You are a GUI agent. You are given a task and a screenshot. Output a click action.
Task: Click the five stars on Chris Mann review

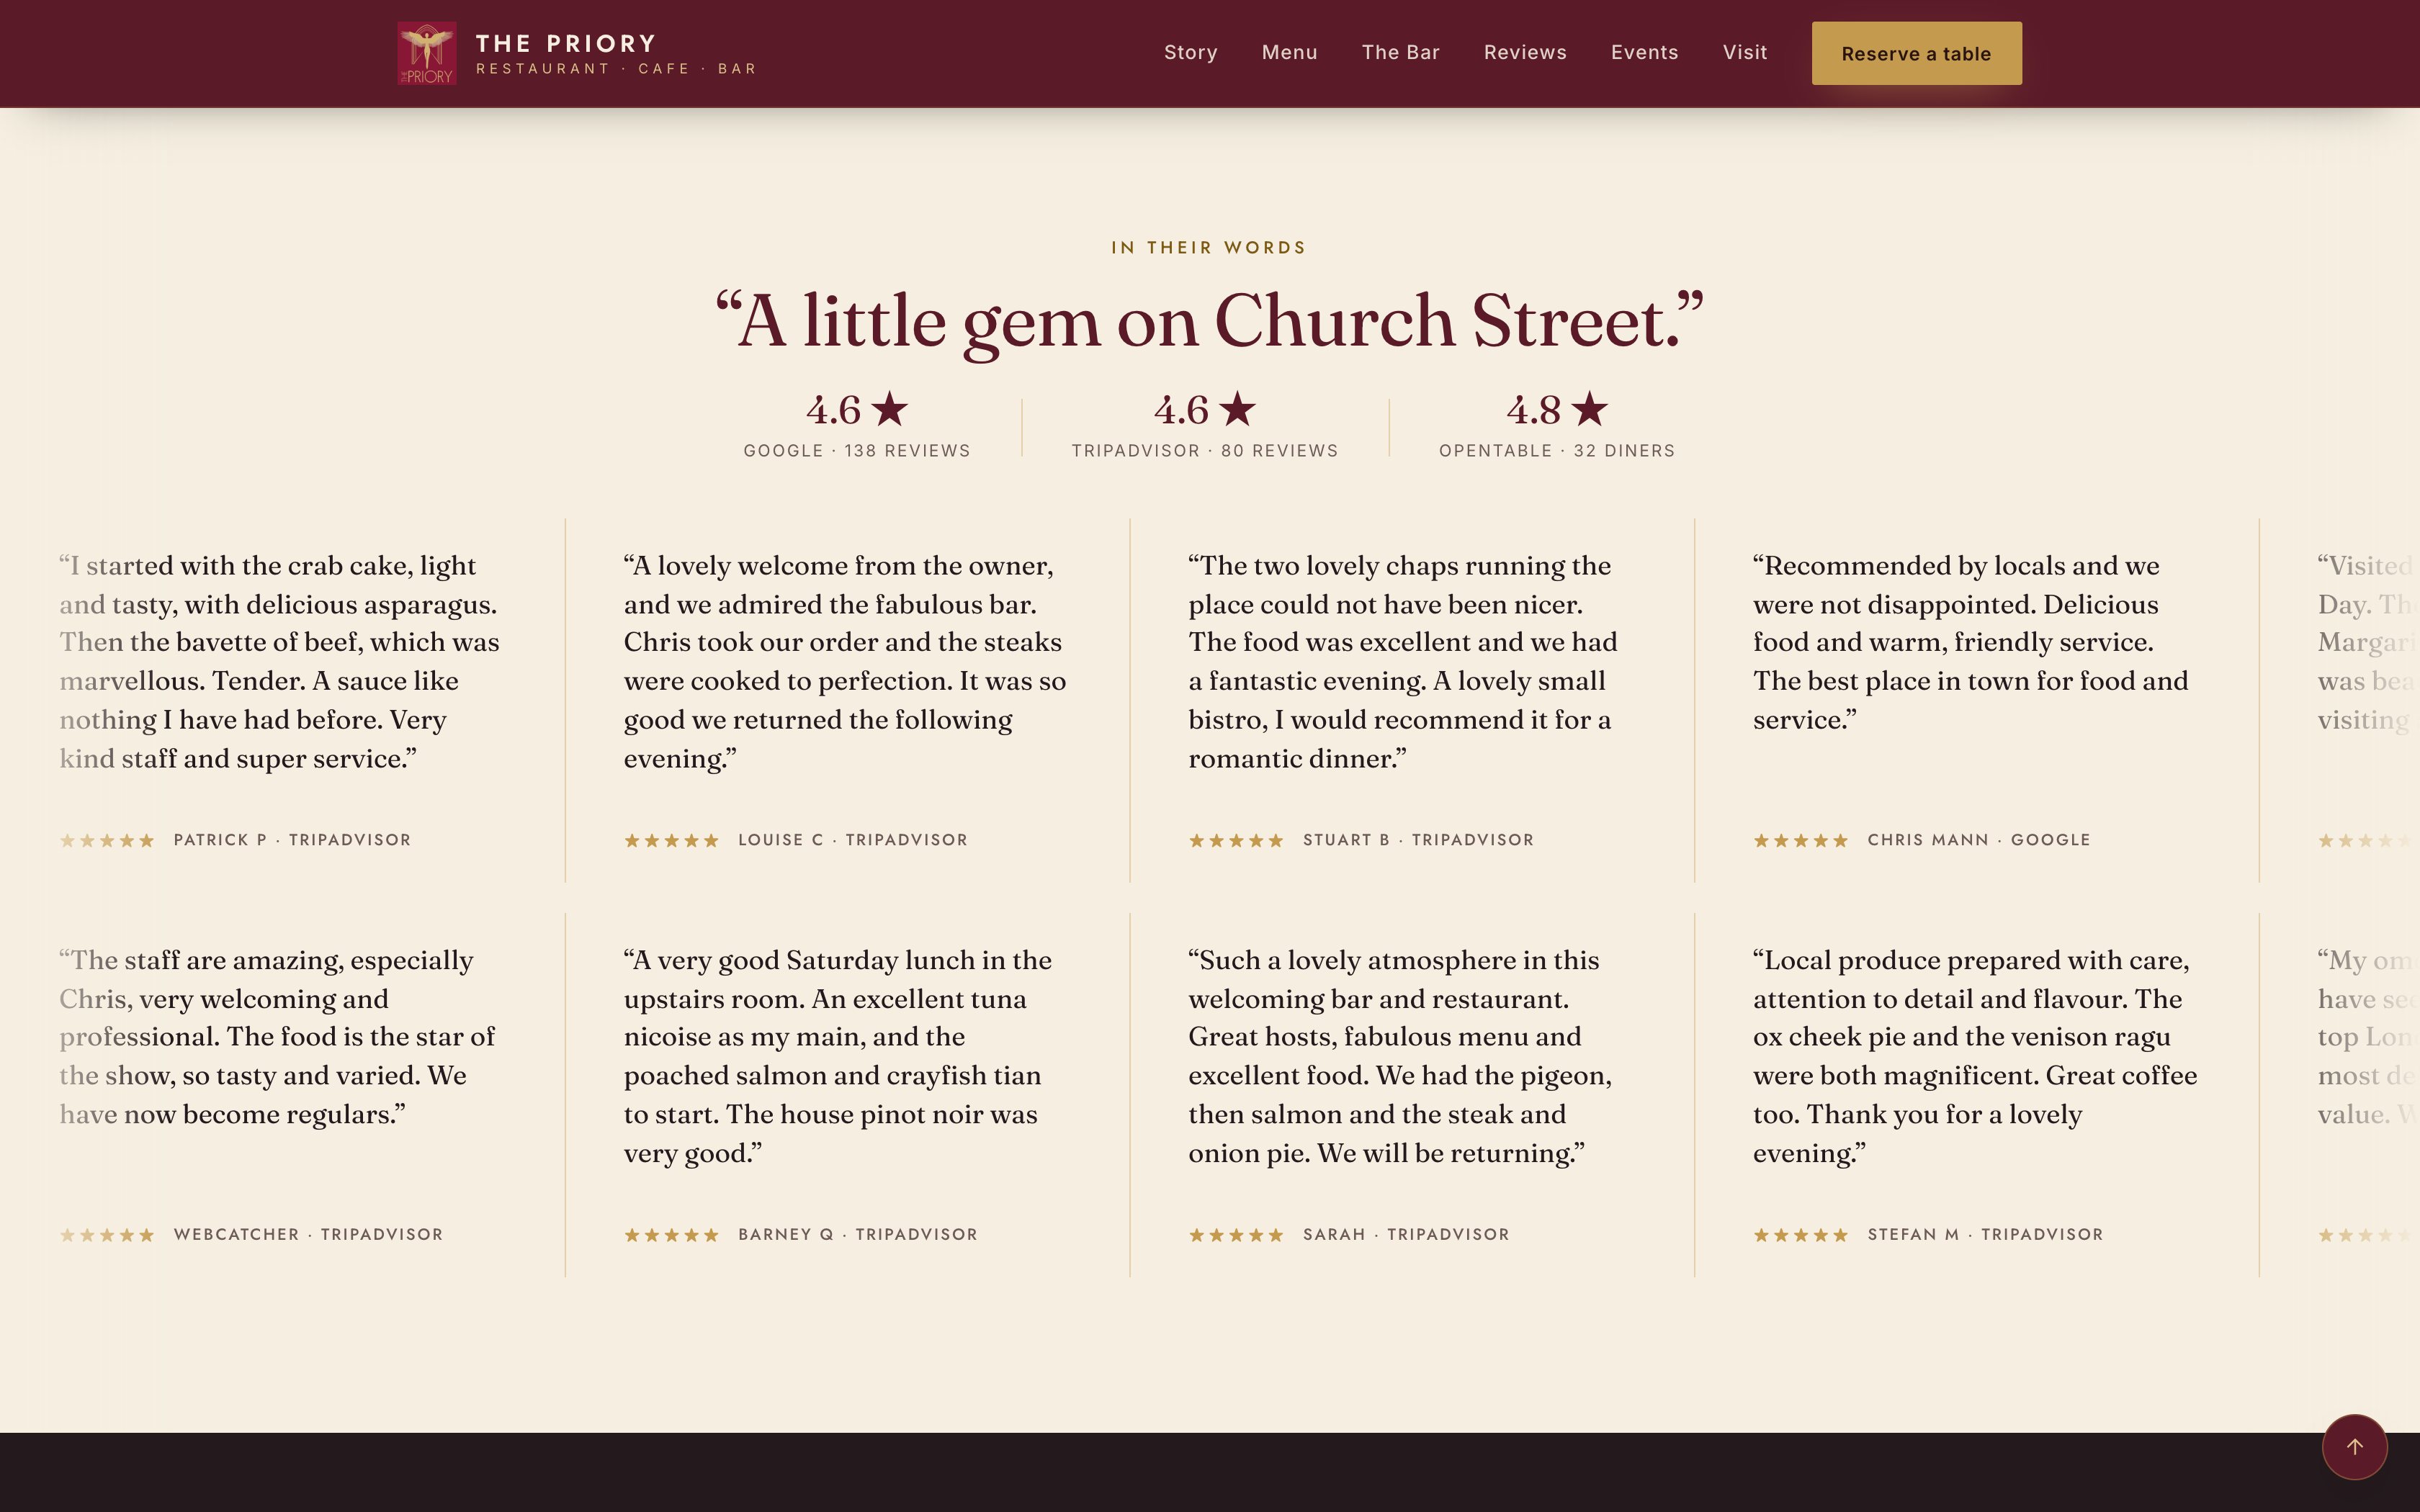(1800, 840)
